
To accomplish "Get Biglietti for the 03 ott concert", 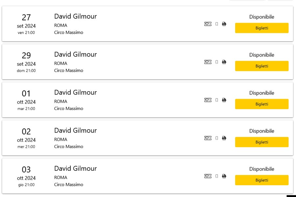I will 262,180.
